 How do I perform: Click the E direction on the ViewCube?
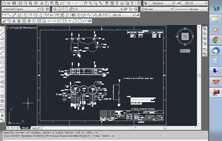[x=193, y=37]
